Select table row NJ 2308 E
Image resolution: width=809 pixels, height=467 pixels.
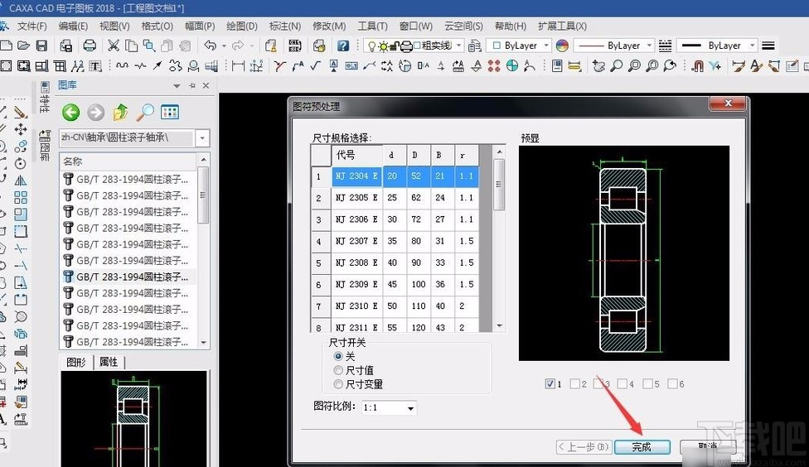click(395, 262)
